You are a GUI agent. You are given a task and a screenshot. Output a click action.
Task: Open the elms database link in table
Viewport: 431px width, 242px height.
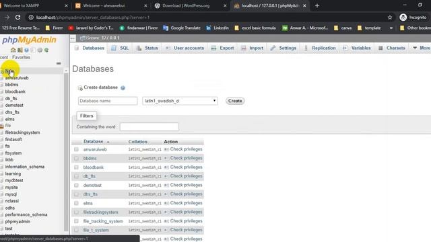(x=88, y=203)
